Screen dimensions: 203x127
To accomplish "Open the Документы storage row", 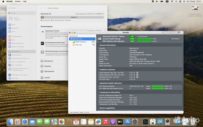I will (x=54, y=61).
